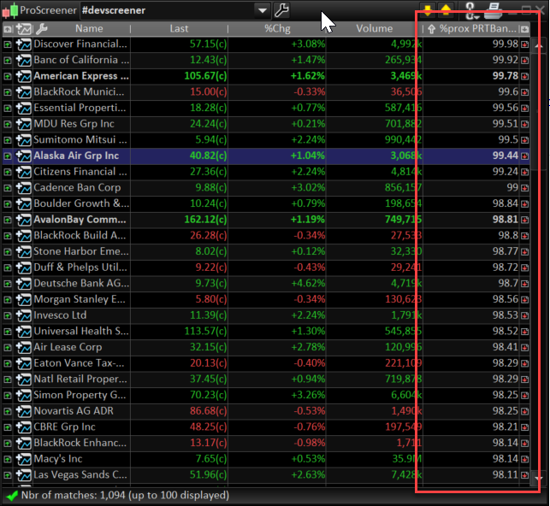Expand the Cadence Ban Corp row

point(8,188)
